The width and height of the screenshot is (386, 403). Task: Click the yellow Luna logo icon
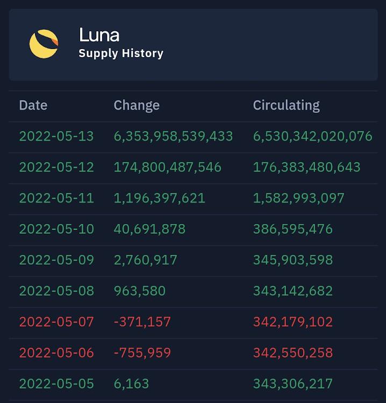pos(44,44)
